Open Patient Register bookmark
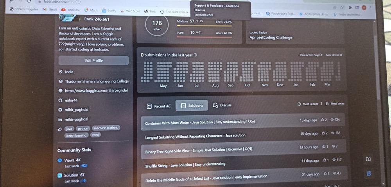Viewport: 391px width, 187px height. (x=24, y=9)
